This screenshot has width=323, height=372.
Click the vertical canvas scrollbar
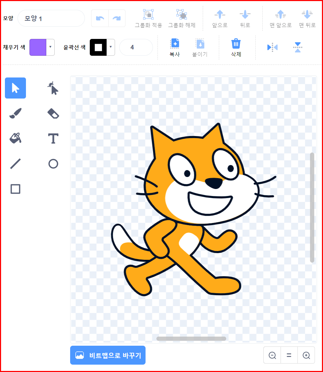pyautogui.click(x=312, y=208)
